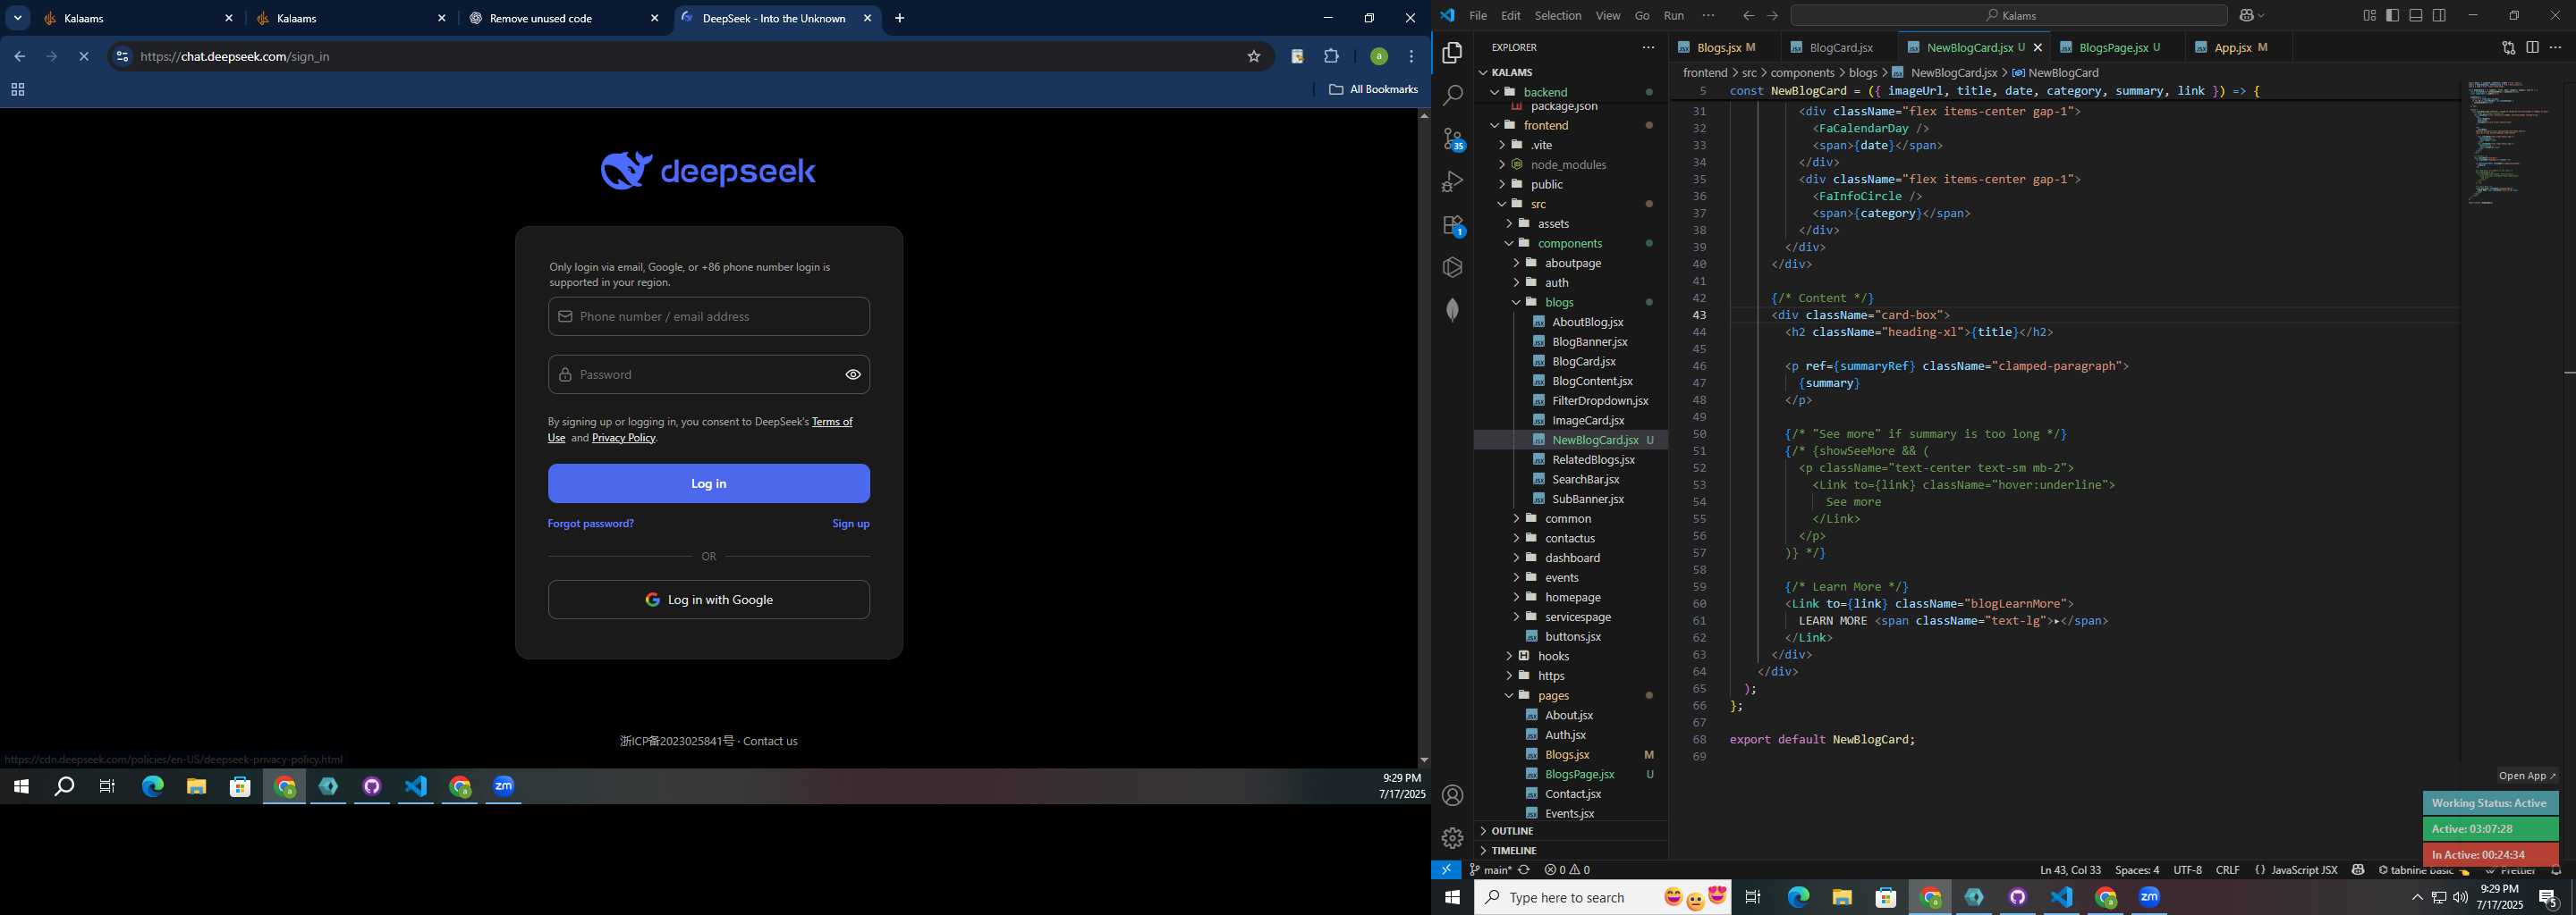
Task: Open Contact us footer link
Action: tap(770, 741)
